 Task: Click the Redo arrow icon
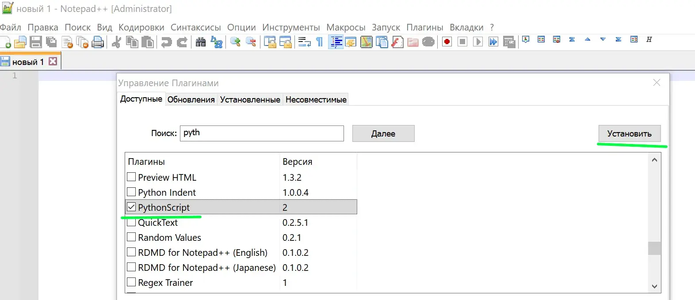tap(182, 42)
